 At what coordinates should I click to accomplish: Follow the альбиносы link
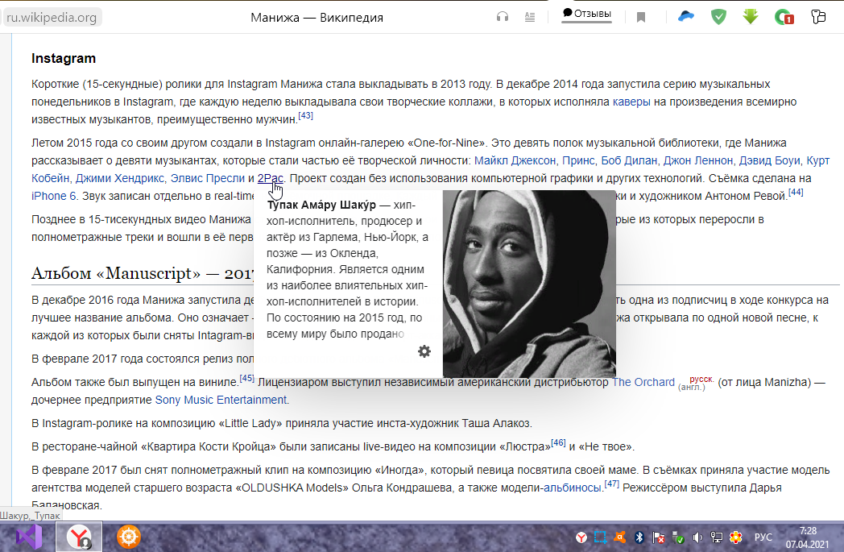572,488
